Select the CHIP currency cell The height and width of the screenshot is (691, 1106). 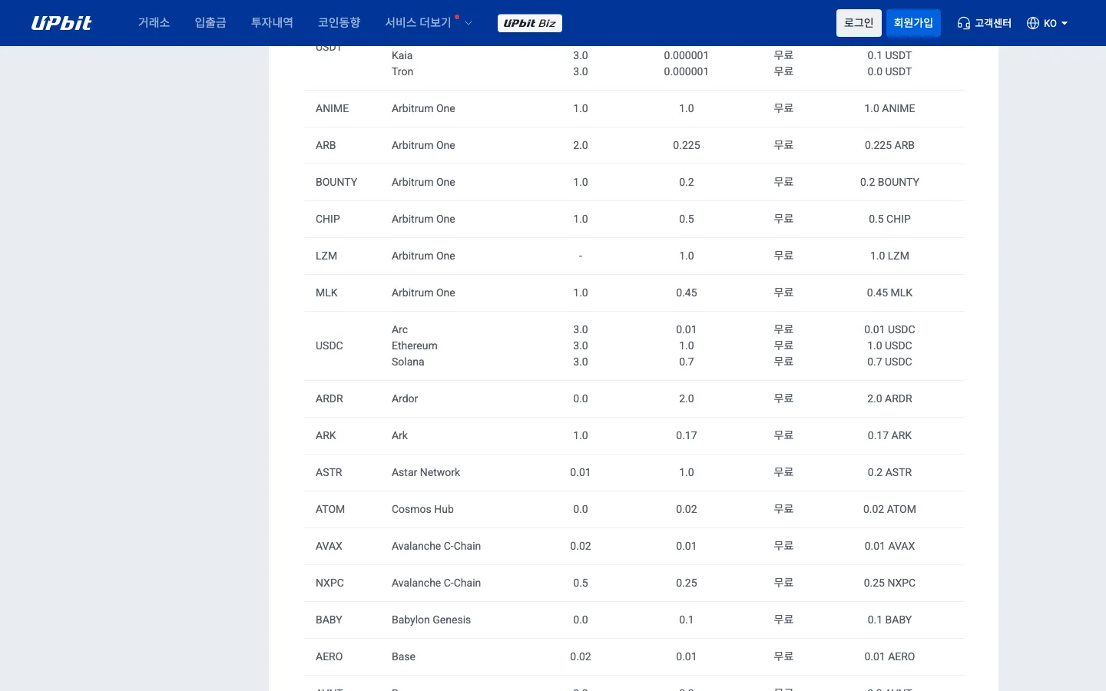click(328, 219)
